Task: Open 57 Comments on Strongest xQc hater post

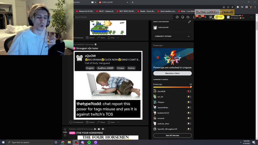Action: (76, 122)
